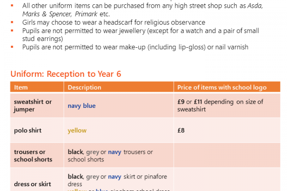Select the trousers colour description text
This screenshot has width=287, height=191.
(x=110, y=156)
